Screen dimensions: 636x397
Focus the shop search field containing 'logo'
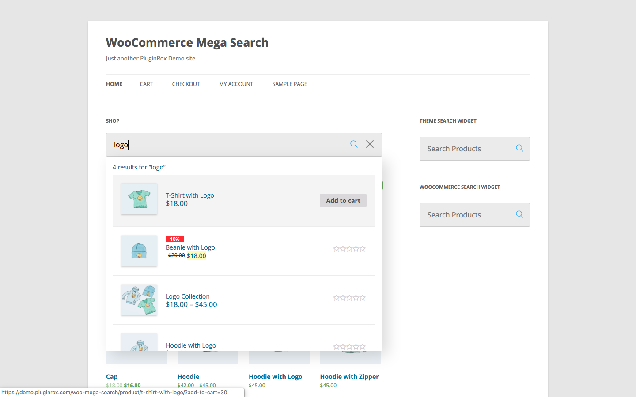click(244, 145)
